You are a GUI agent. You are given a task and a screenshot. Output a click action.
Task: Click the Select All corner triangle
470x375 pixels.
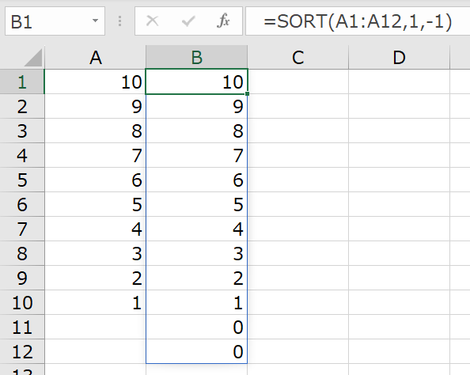click(x=33, y=58)
